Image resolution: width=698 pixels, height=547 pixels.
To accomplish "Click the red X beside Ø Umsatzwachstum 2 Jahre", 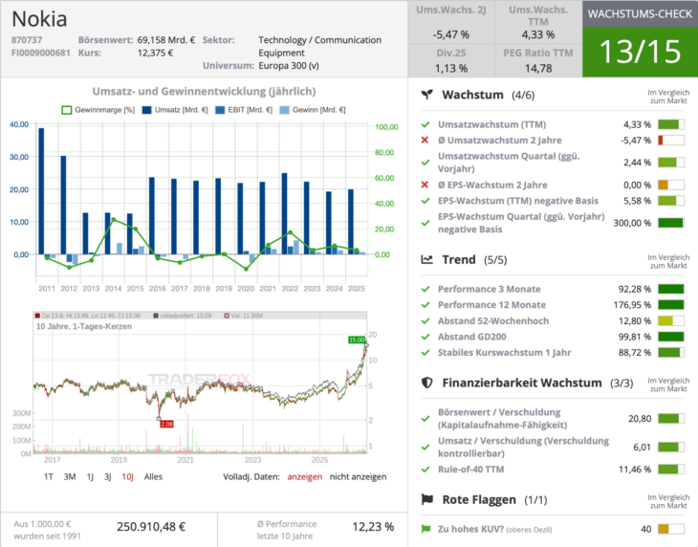I will click(x=425, y=141).
